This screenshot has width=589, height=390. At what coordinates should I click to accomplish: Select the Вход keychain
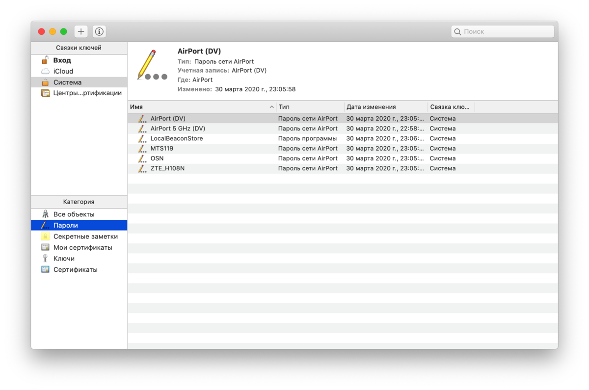(x=79, y=60)
